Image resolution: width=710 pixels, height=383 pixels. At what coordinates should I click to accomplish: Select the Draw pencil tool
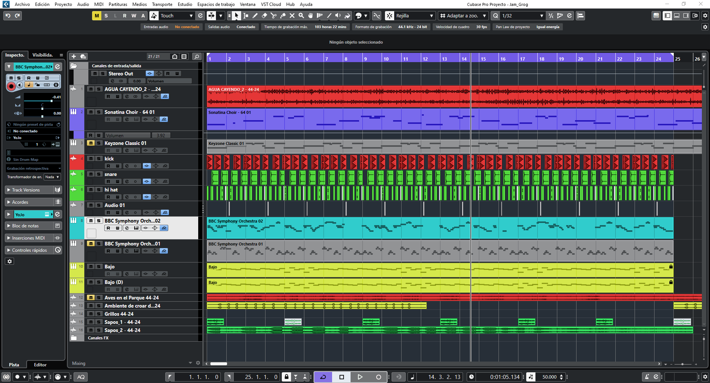tap(255, 16)
